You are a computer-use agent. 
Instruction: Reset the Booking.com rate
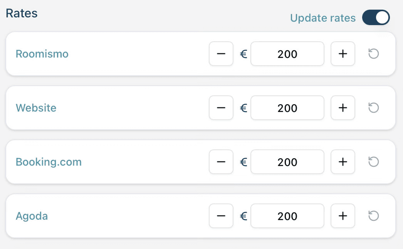click(373, 162)
